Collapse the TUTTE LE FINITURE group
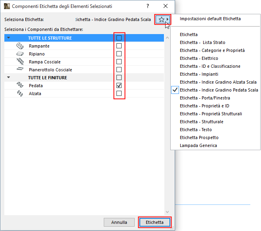 [8, 77]
